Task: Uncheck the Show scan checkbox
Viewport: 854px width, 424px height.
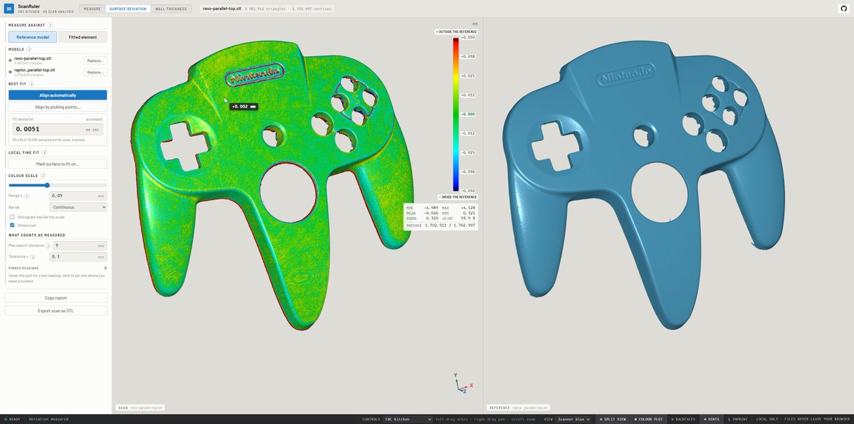Action: [12, 225]
